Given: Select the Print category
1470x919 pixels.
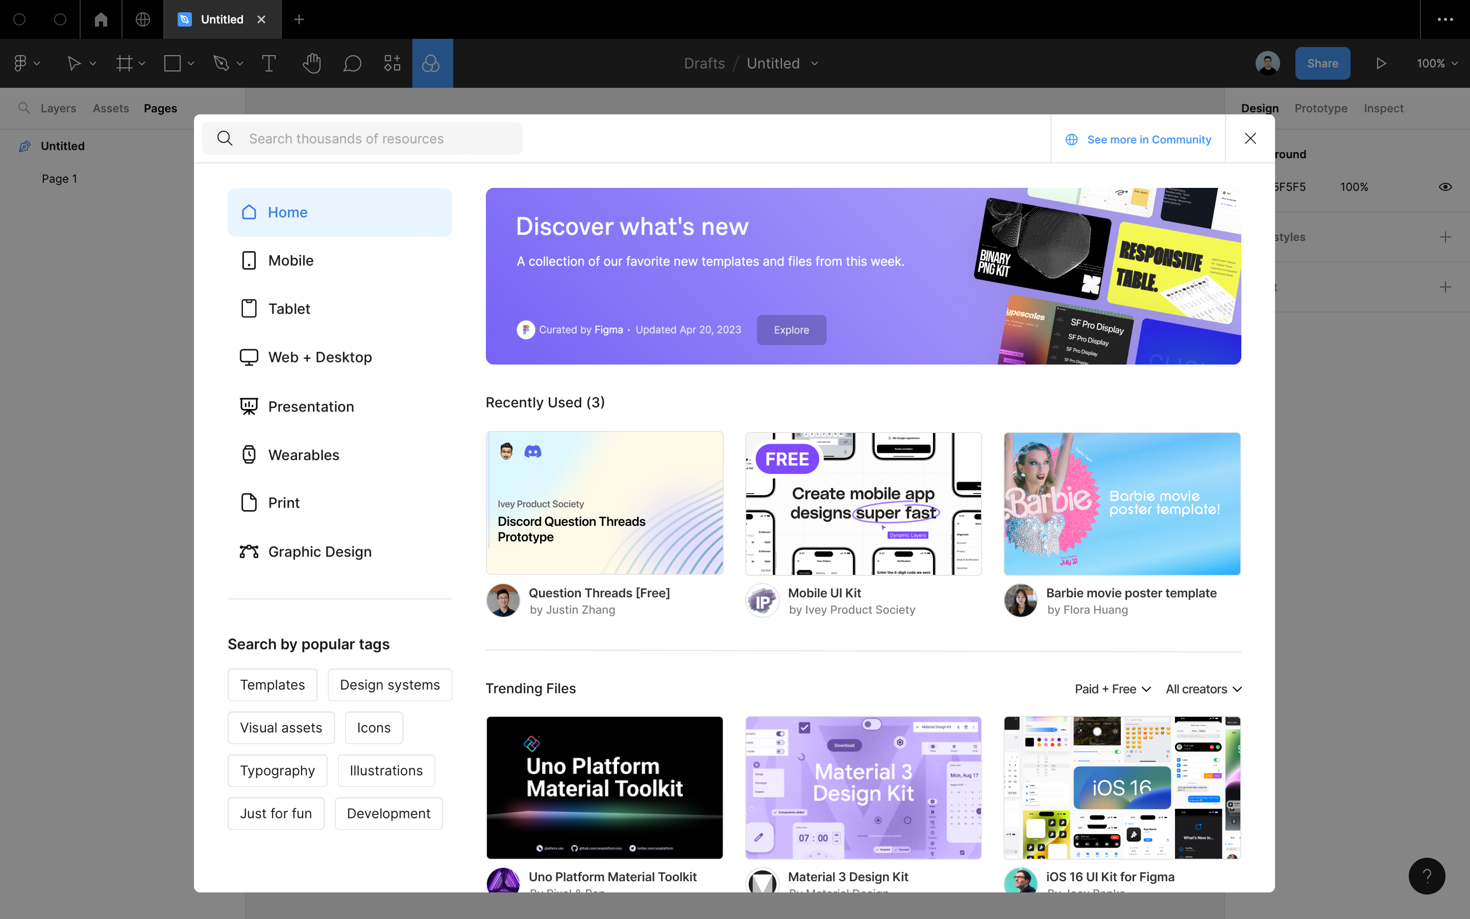Looking at the screenshot, I should click(x=339, y=503).
